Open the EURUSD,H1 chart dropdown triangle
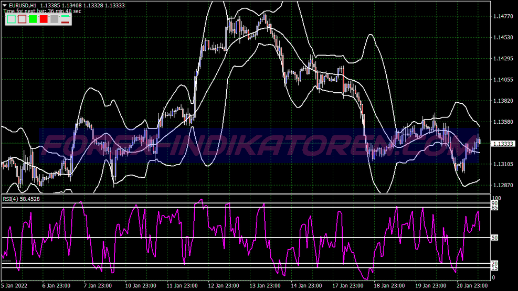 tap(4, 6)
